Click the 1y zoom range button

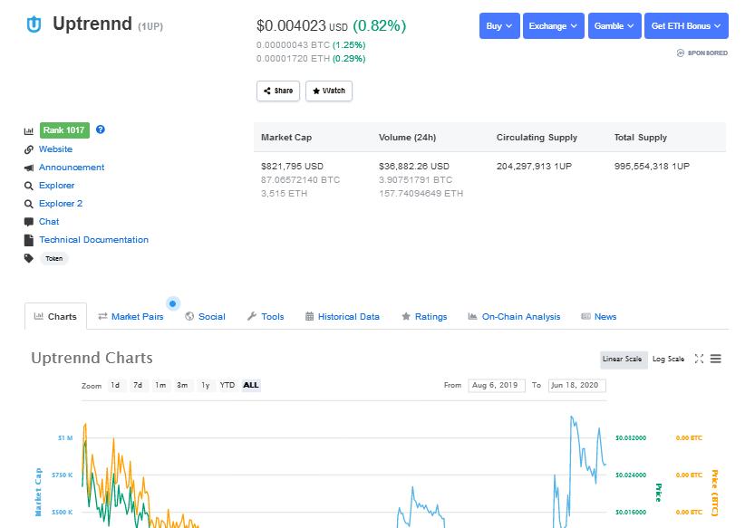[205, 385]
